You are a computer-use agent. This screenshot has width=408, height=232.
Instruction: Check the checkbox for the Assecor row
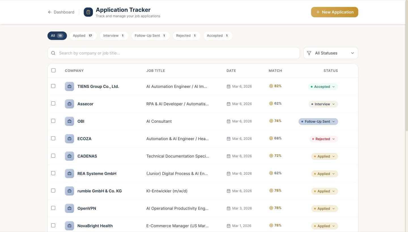[x=53, y=103]
